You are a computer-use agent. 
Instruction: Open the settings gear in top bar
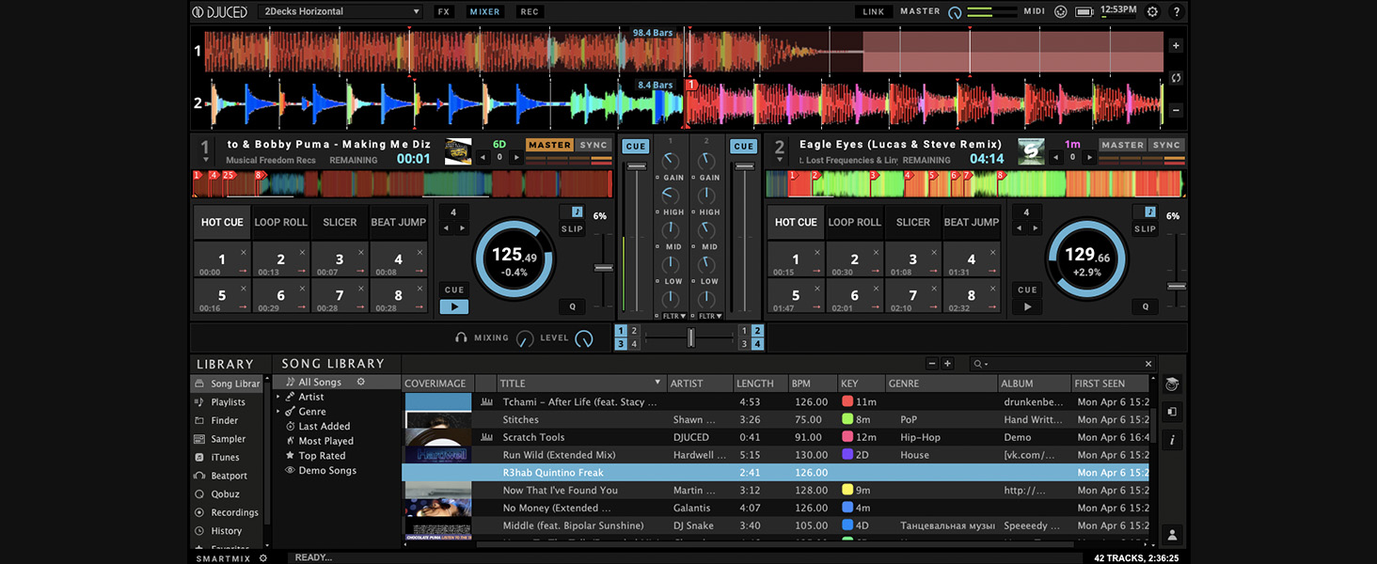pyautogui.click(x=1152, y=12)
